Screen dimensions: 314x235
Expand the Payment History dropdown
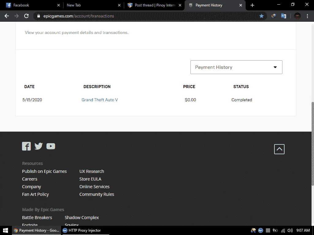(x=236, y=67)
